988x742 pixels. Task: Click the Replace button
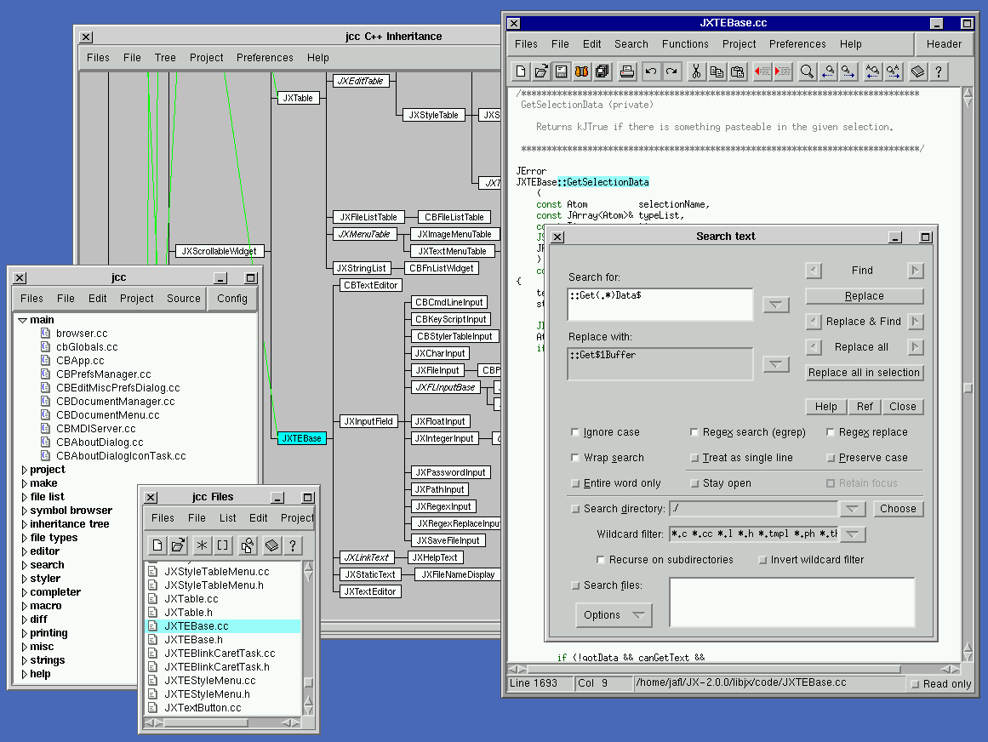point(864,296)
